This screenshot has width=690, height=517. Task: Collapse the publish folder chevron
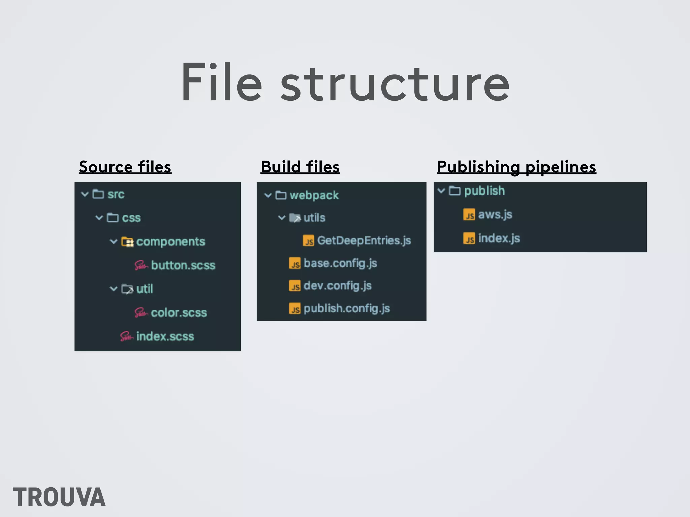tap(441, 191)
